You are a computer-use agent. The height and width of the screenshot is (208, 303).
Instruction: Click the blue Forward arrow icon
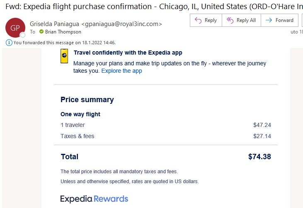(269, 20)
